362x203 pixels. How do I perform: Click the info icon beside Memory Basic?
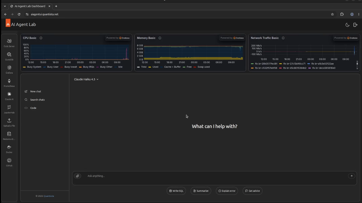coord(160,38)
